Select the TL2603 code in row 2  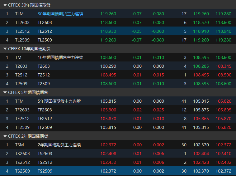click(22, 22)
